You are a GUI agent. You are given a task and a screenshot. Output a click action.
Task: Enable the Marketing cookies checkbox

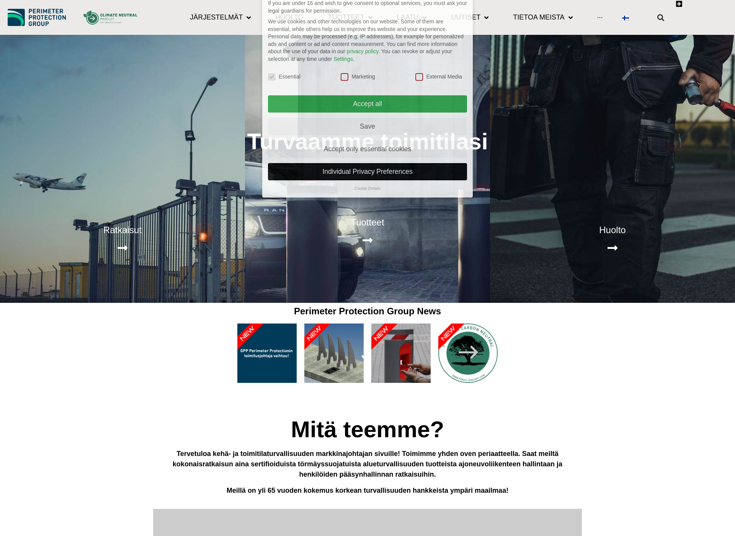pyautogui.click(x=345, y=77)
